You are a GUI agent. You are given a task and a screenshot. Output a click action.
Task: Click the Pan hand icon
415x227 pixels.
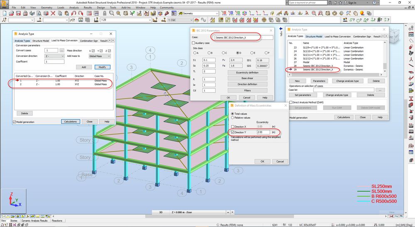(355, 13)
